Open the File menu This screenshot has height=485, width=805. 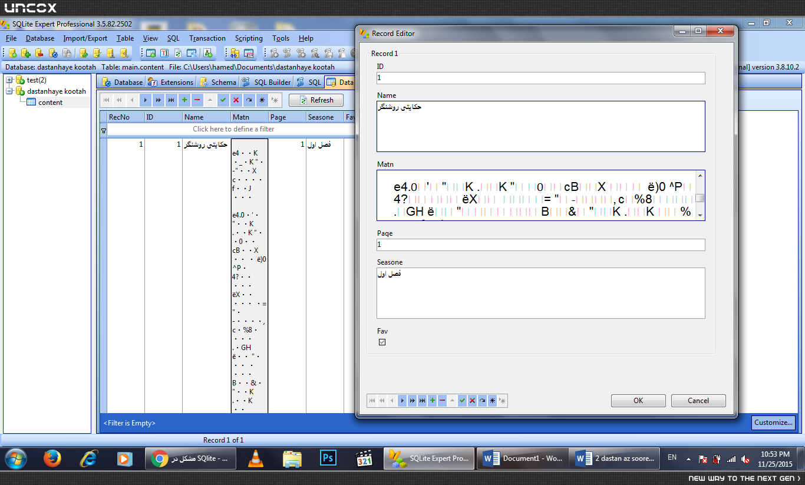tap(11, 38)
